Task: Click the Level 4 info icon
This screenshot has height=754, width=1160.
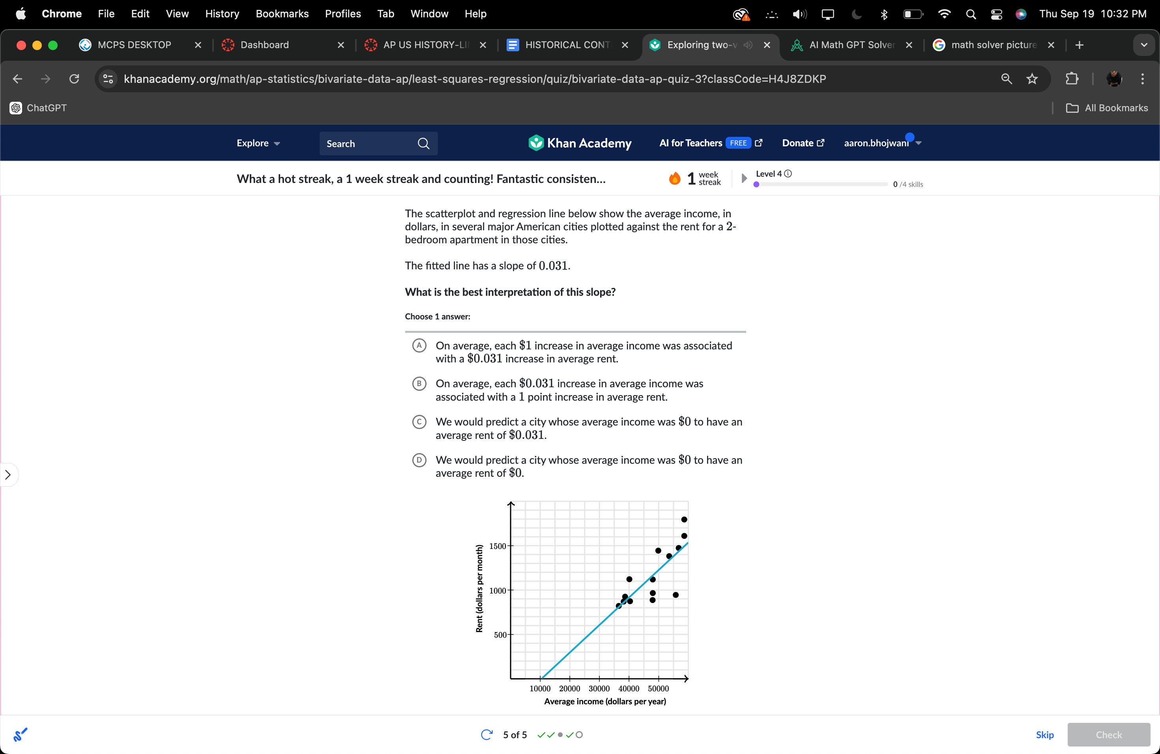Action: tap(788, 174)
